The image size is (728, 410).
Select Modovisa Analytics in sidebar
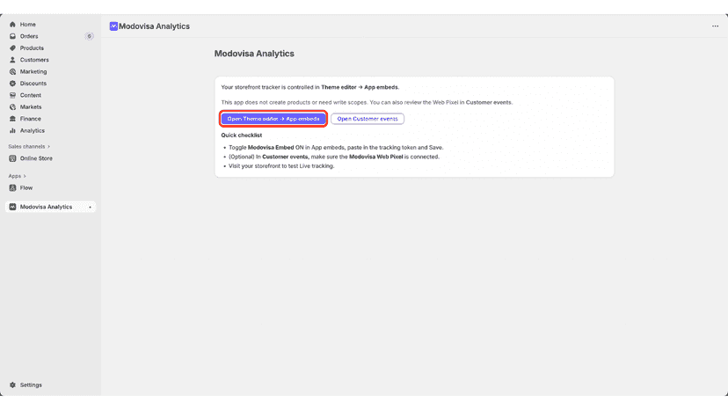tap(51, 207)
